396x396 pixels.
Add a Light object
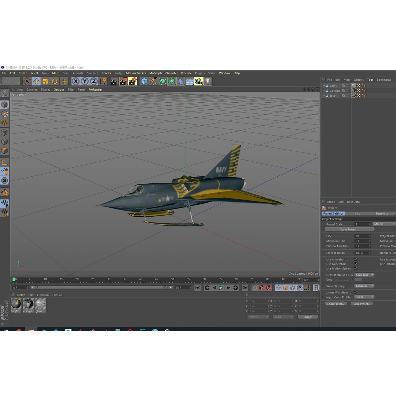208,81
